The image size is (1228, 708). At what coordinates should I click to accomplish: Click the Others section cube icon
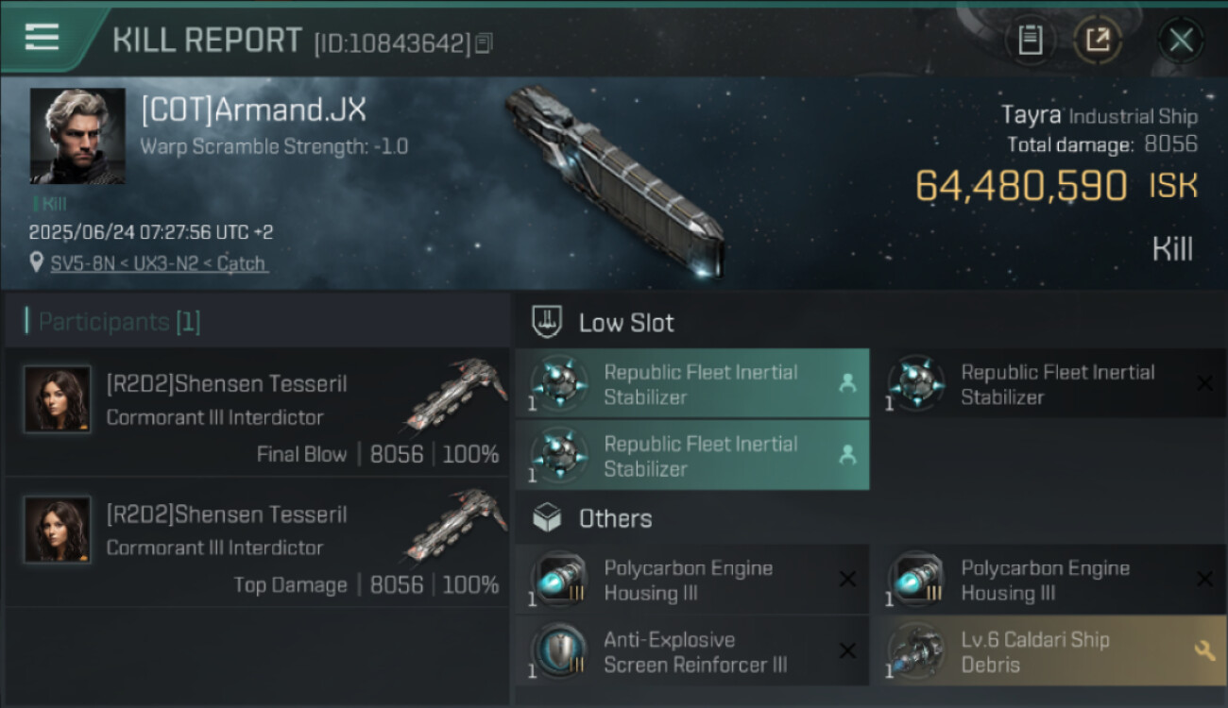click(548, 518)
